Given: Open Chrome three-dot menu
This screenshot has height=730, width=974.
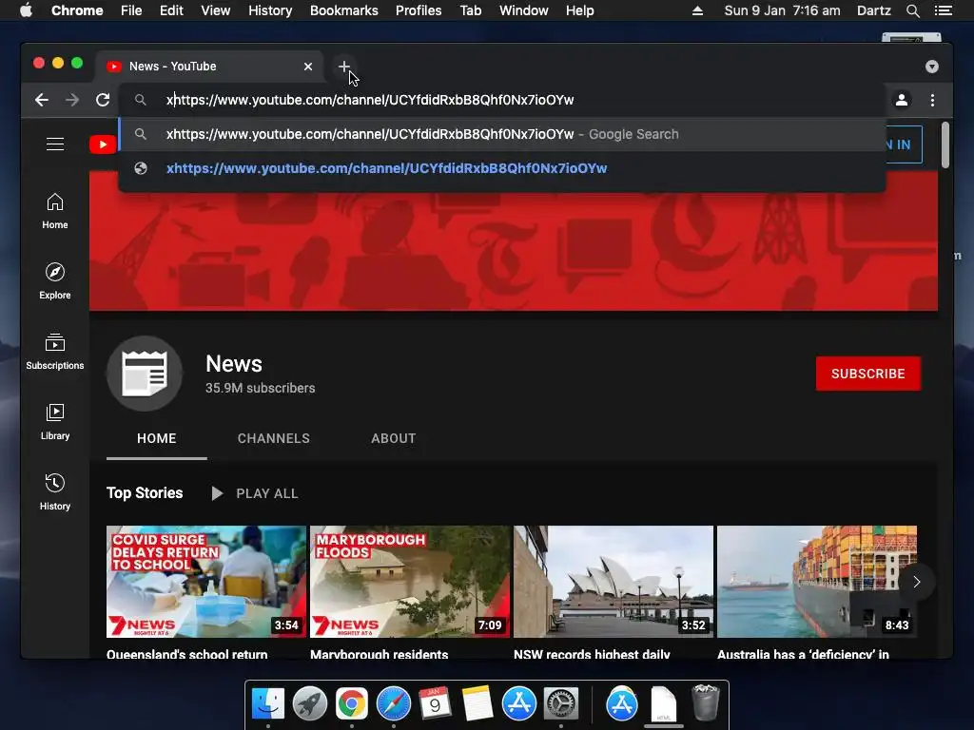Looking at the screenshot, I should coord(932,100).
